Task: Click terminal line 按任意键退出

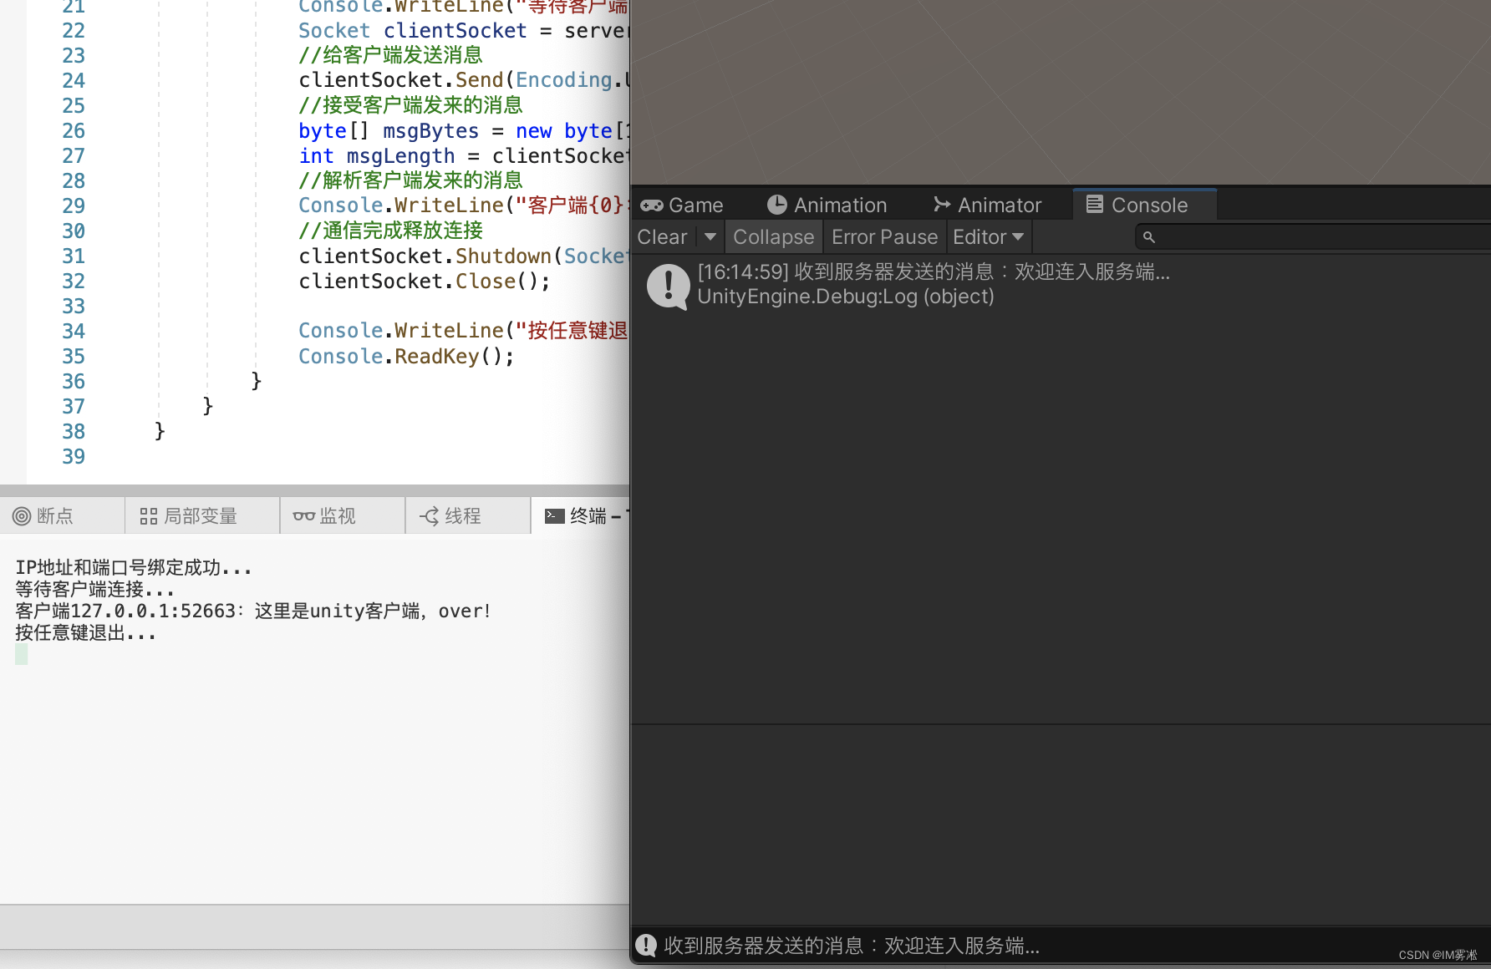Action: (85, 633)
